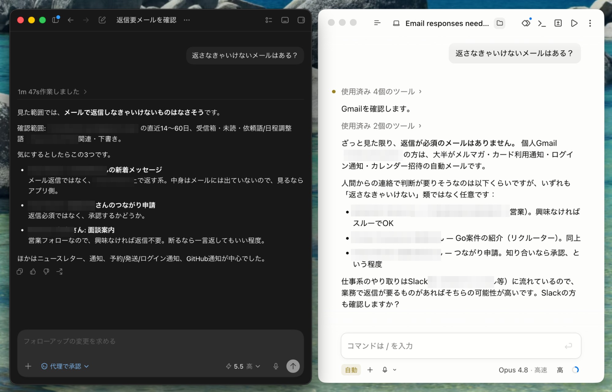This screenshot has height=392, width=612.
Task: Open the three-dot menu beside 返信要メールを確認
Action: click(x=187, y=20)
